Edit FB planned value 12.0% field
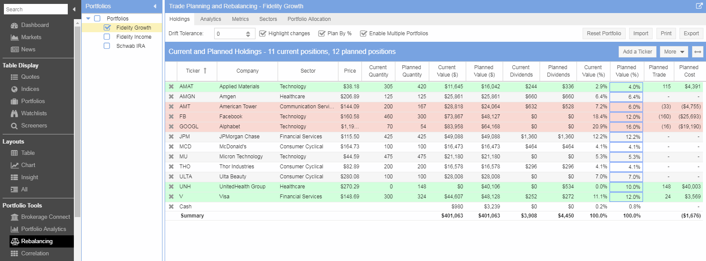706x261 pixels. click(x=626, y=117)
